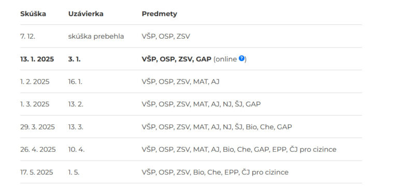Click the 13. 2. deadline cell
Viewport: 398px width, 189px height.
pos(76,104)
